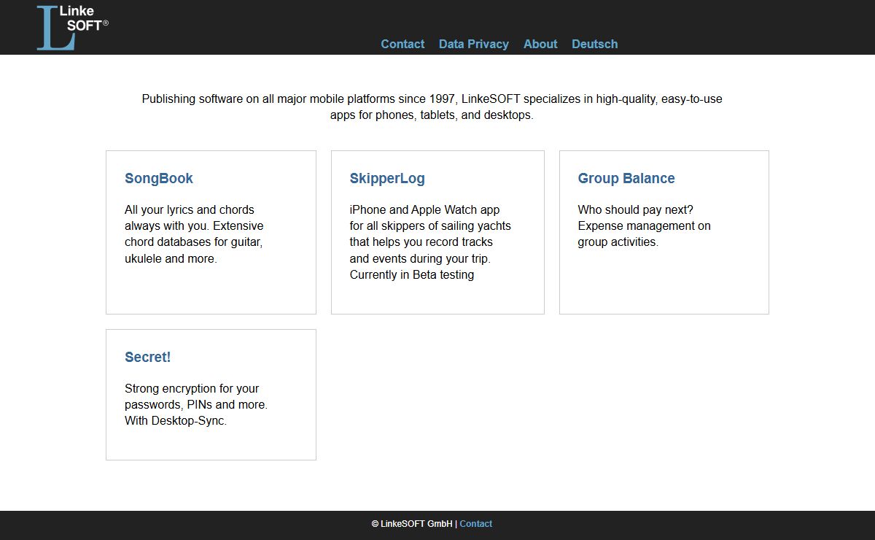
Task: Click the intro paragraph about publishing software
Action: [432, 107]
